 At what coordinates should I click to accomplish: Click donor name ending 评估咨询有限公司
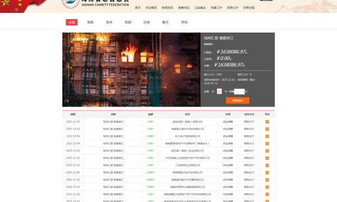188,194
